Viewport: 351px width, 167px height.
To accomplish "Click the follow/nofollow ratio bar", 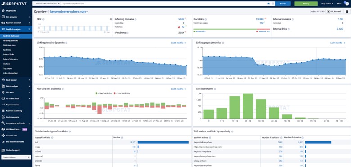I will pyautogui.click(x=232, y=29).
